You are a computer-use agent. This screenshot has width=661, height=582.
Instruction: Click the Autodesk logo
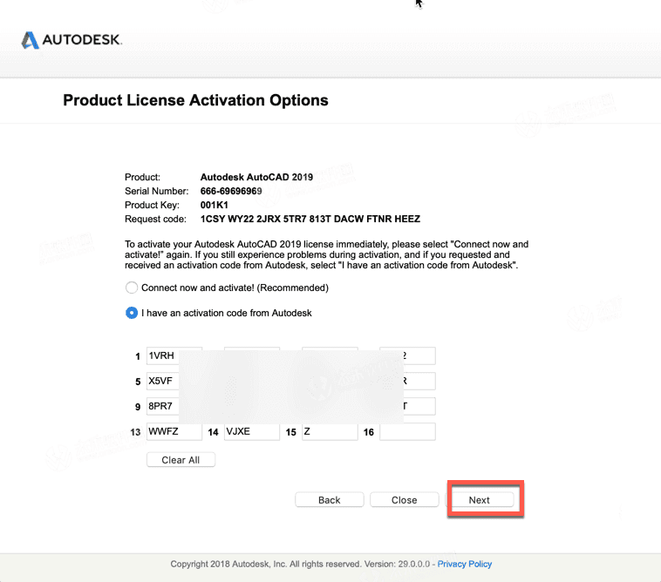click(72, 40)
